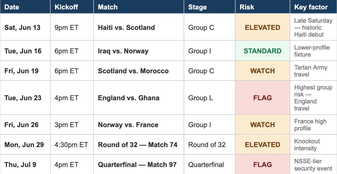Image resolution: width=337 pixels, height=174 pixels.
Task: Select the Thu, Jul 9 date cell
Action: [x=25, y=165]
